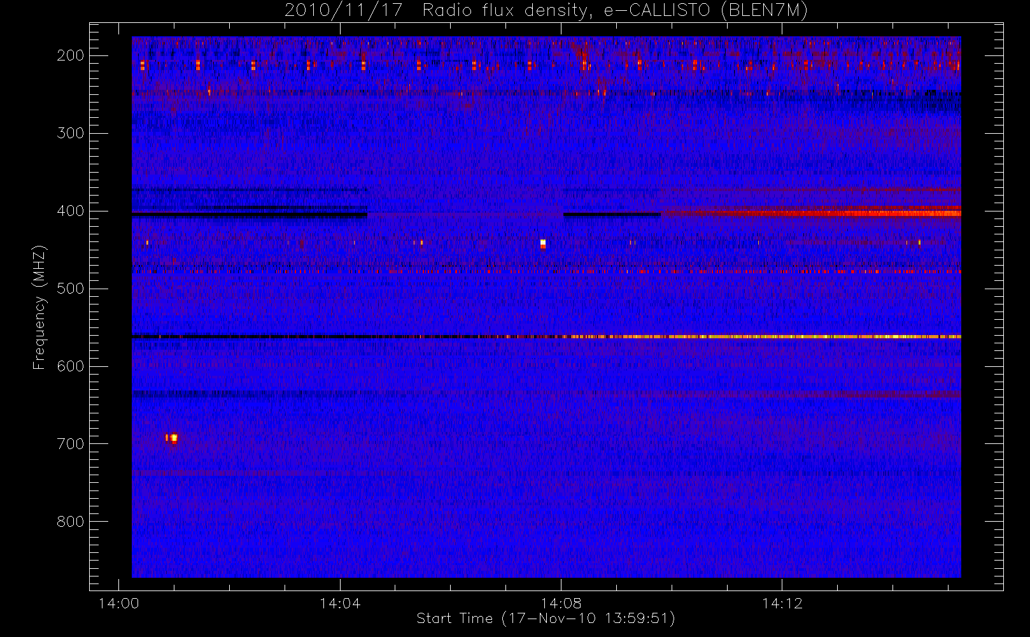Select the 600 frequency tick label
The width and height of the screenshot is (1030, 637).
click(71, 366)
